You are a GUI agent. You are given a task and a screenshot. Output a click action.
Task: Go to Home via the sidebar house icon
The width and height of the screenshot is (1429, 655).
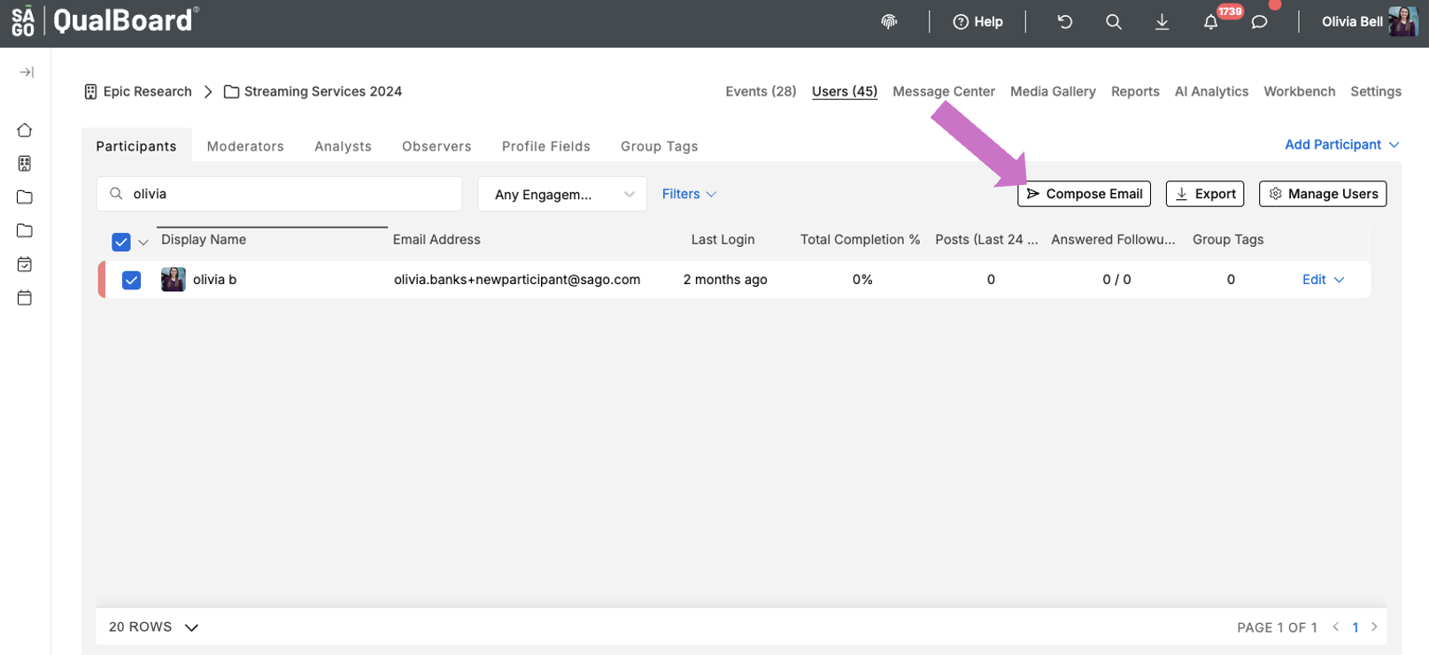click(x=25, y=130)
